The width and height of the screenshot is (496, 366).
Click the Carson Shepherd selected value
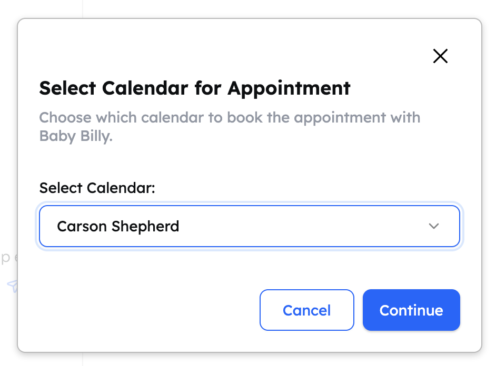point(118,226)
